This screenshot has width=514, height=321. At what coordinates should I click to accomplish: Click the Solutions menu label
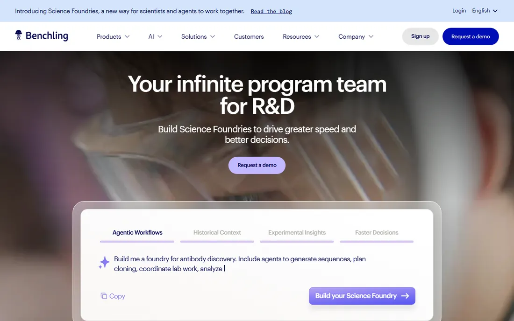click(x=194, y=37)
